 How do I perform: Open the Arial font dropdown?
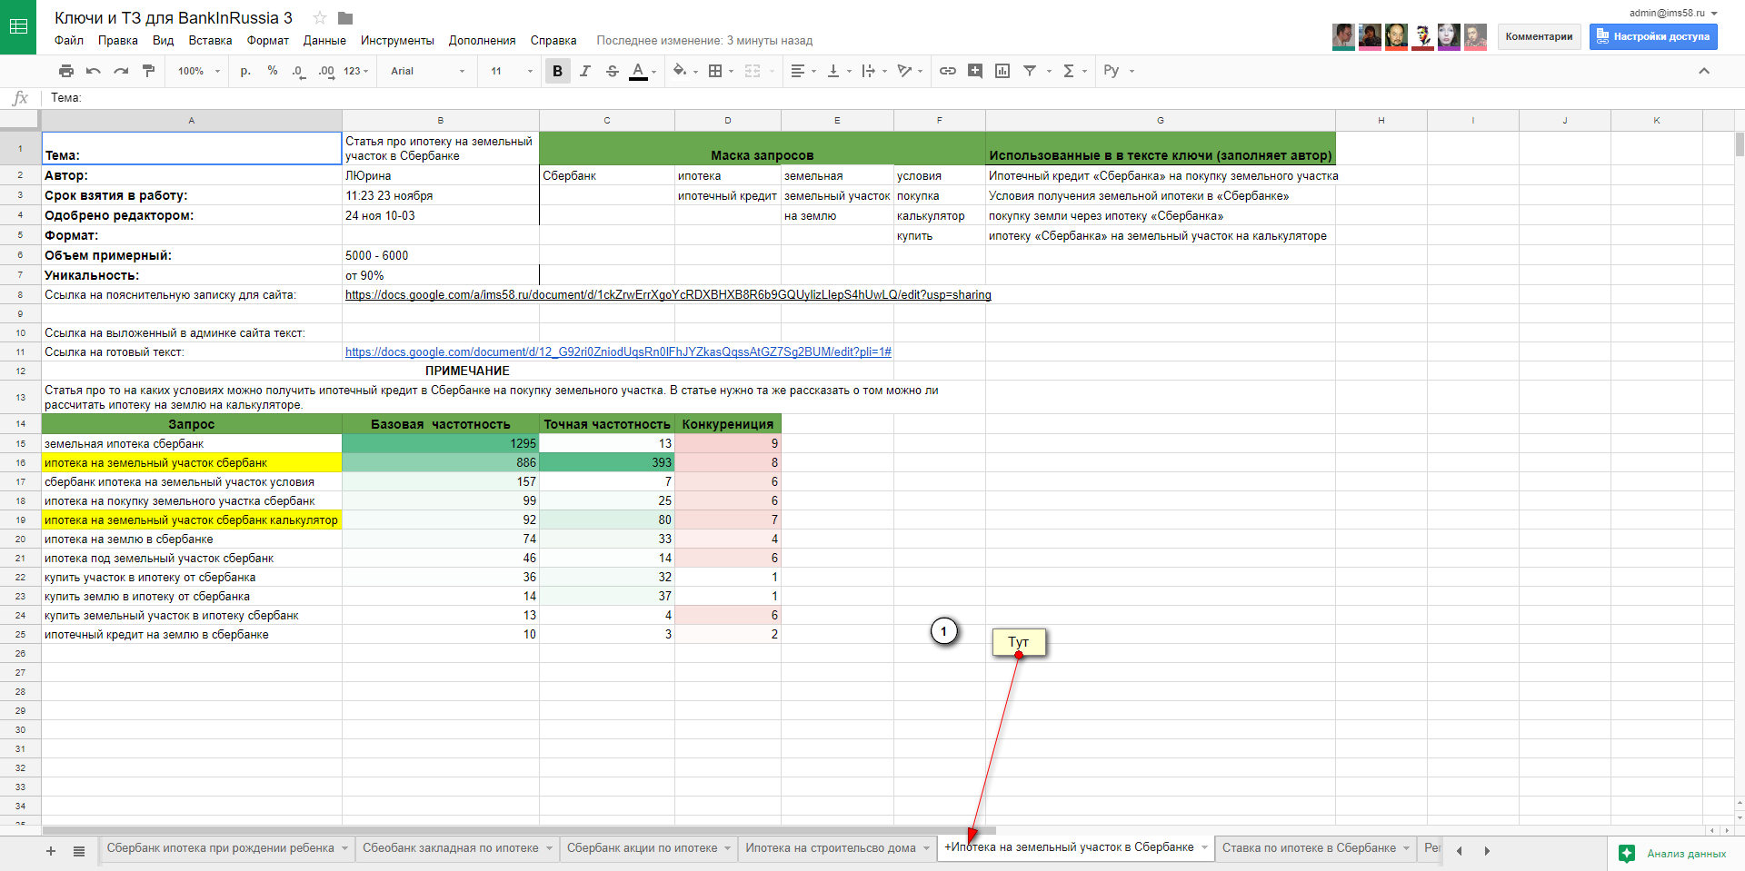[427, 71]
